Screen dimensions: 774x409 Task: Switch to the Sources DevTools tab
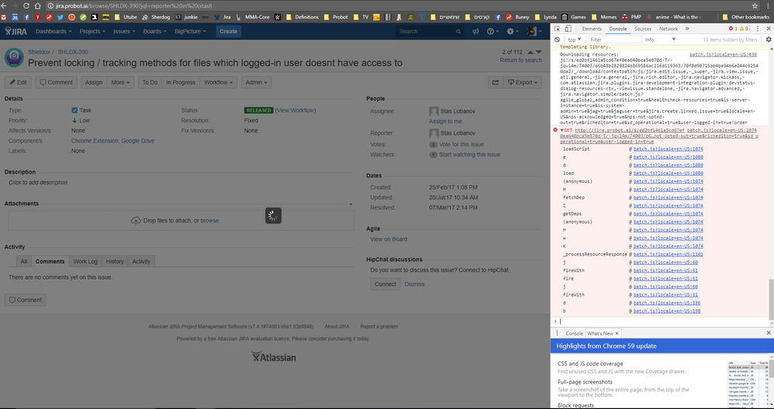[x=643, y=29]
